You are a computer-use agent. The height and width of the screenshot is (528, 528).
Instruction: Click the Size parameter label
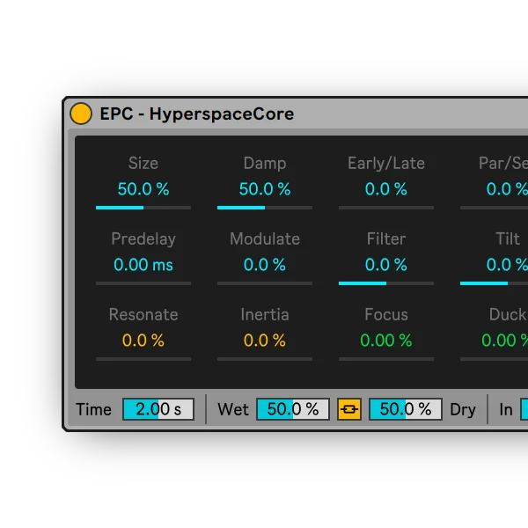[143, 164]
